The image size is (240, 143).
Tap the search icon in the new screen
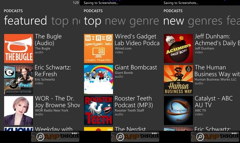coord(200,137)
